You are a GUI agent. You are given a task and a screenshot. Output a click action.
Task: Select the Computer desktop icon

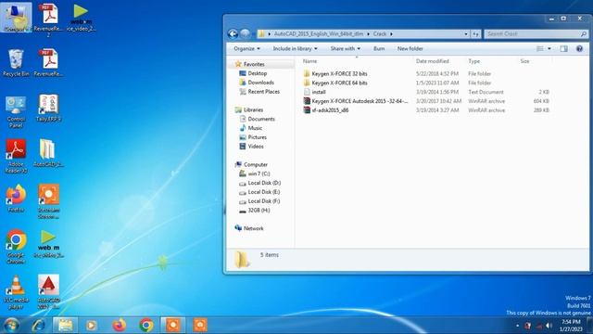tap(16, 18)
